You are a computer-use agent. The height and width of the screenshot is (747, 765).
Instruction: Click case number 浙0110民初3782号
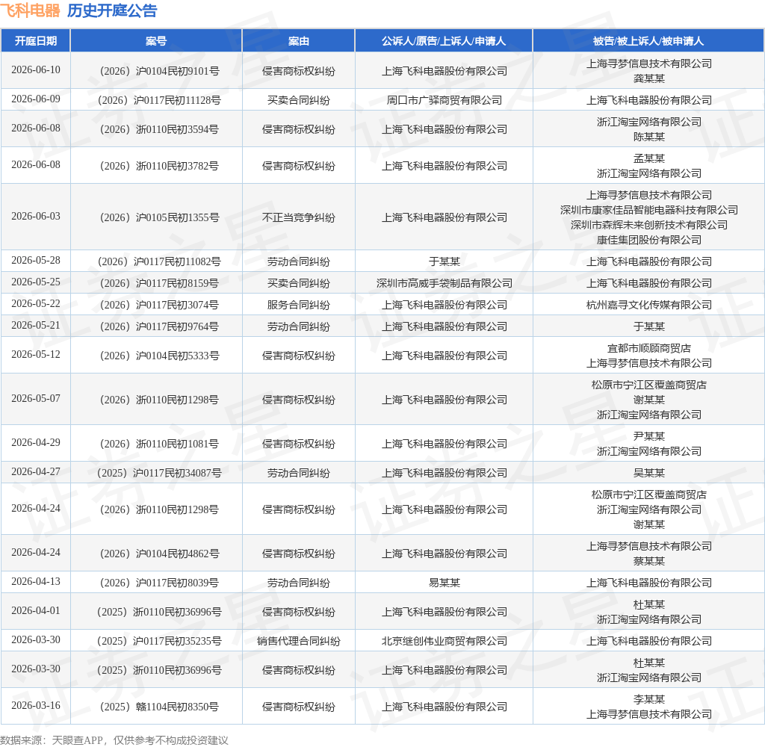[160, 167]
